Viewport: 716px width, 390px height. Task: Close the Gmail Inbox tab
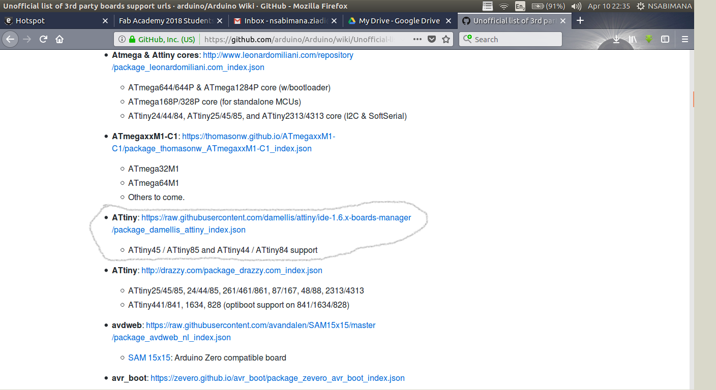point(334,21)
